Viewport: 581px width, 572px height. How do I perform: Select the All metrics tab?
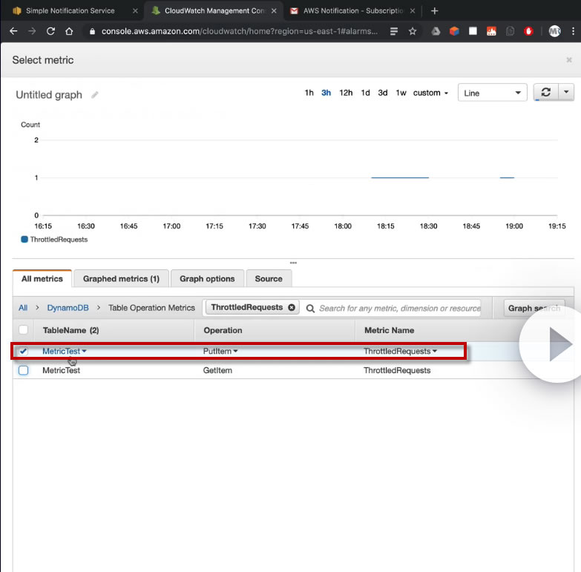point(42,279)
